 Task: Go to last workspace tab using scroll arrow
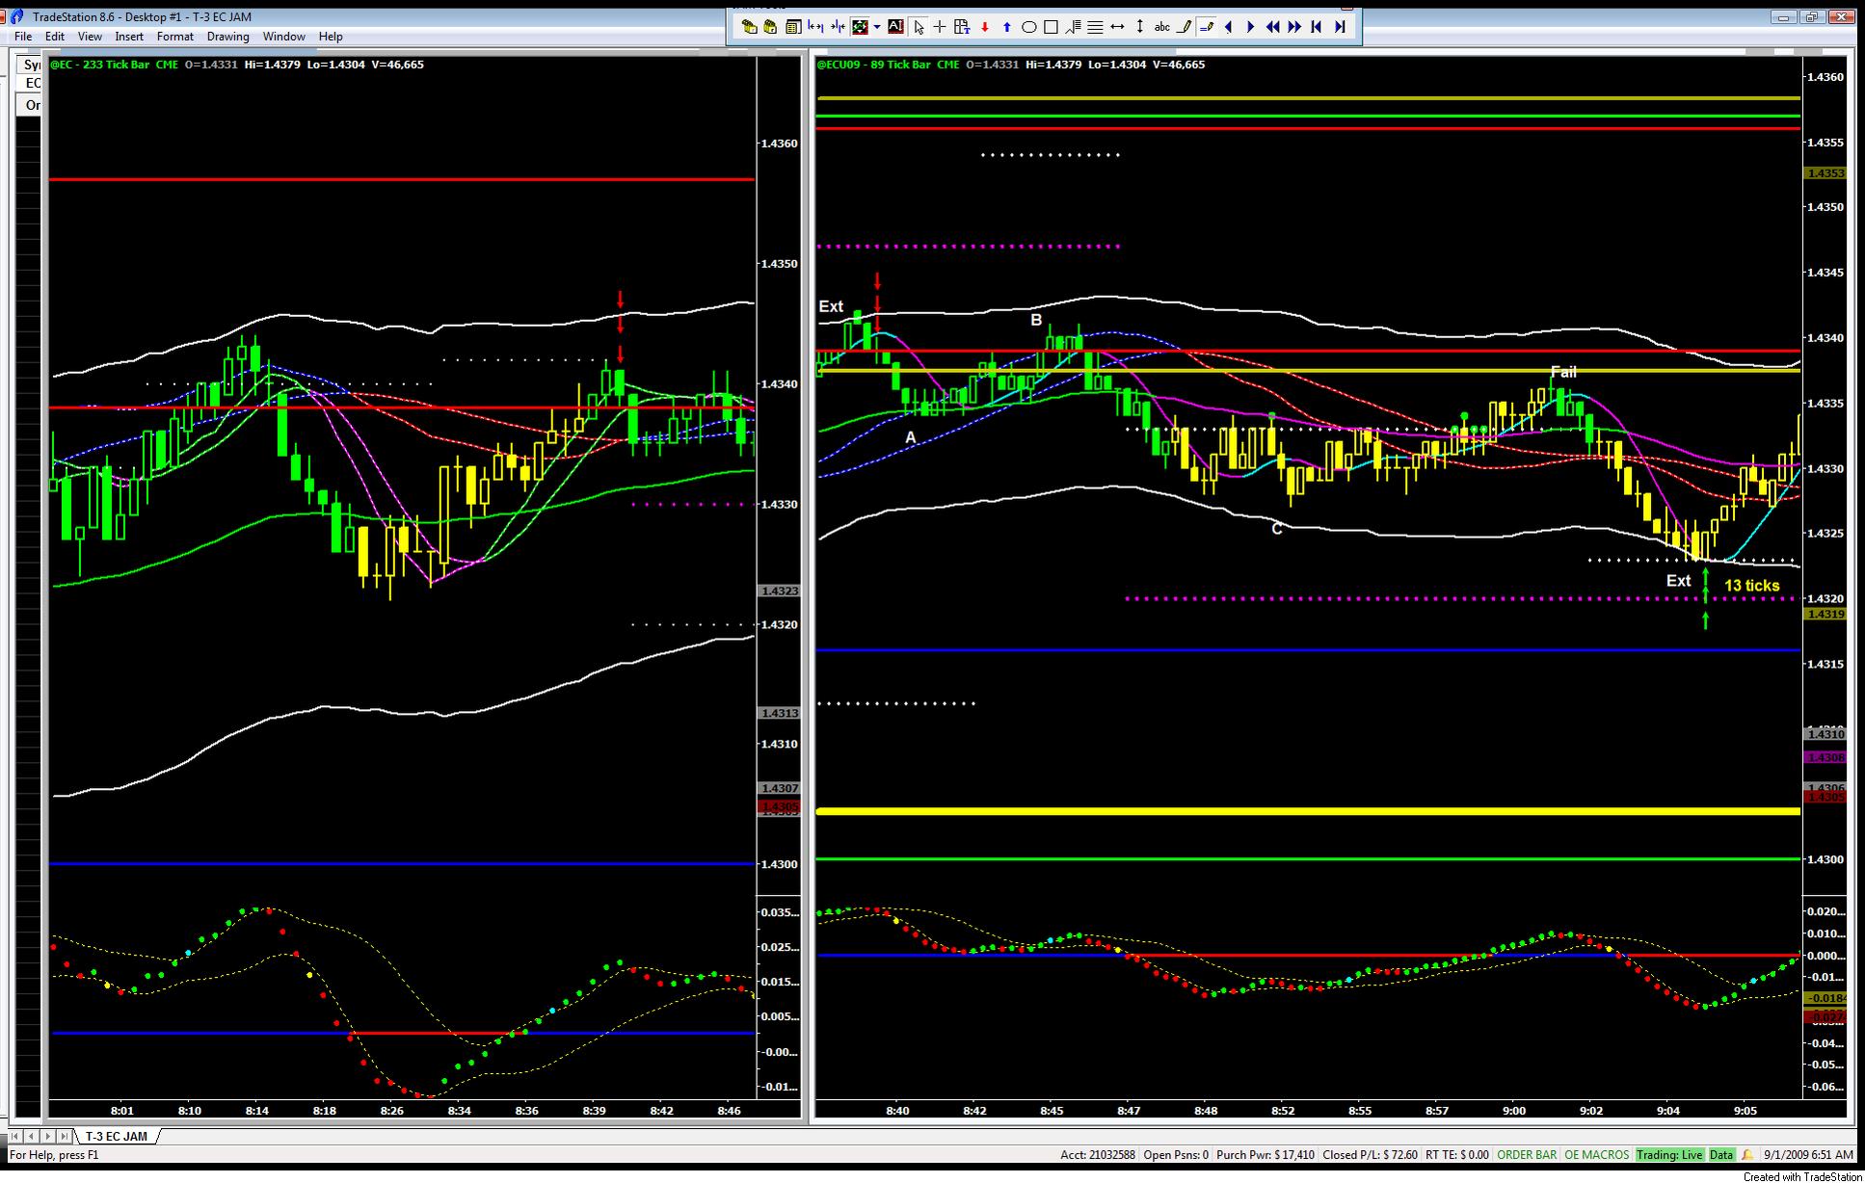64,1137
